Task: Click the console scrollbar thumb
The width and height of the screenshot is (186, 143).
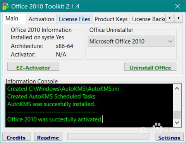Action: click(177, 115)
